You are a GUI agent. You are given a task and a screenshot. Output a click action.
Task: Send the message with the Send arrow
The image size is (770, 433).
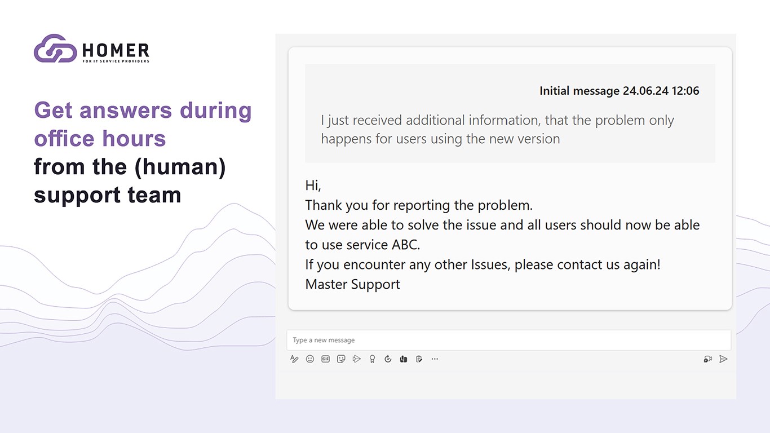pyautogui.click(x=723, y=359)
